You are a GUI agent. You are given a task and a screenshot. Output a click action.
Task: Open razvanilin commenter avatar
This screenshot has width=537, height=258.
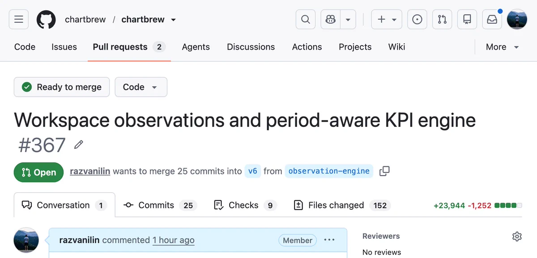tap(26, 241)
